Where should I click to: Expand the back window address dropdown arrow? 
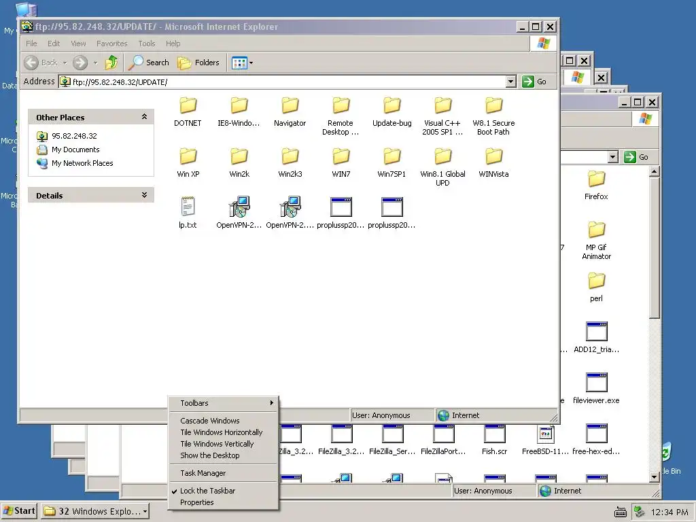point(613,157)
